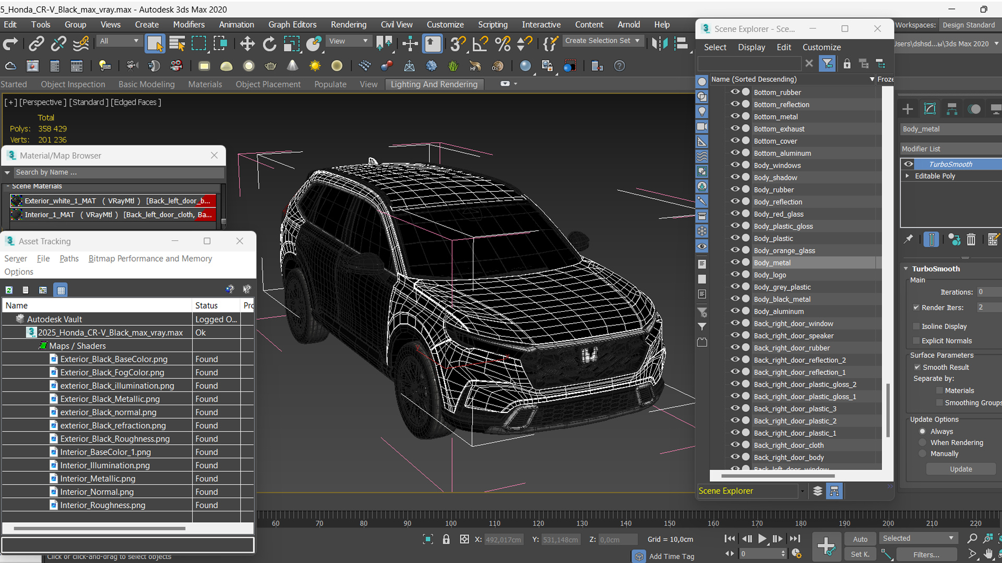Toggle Render Iters checkbox
1002x563 pixels.
pos(916,308)
